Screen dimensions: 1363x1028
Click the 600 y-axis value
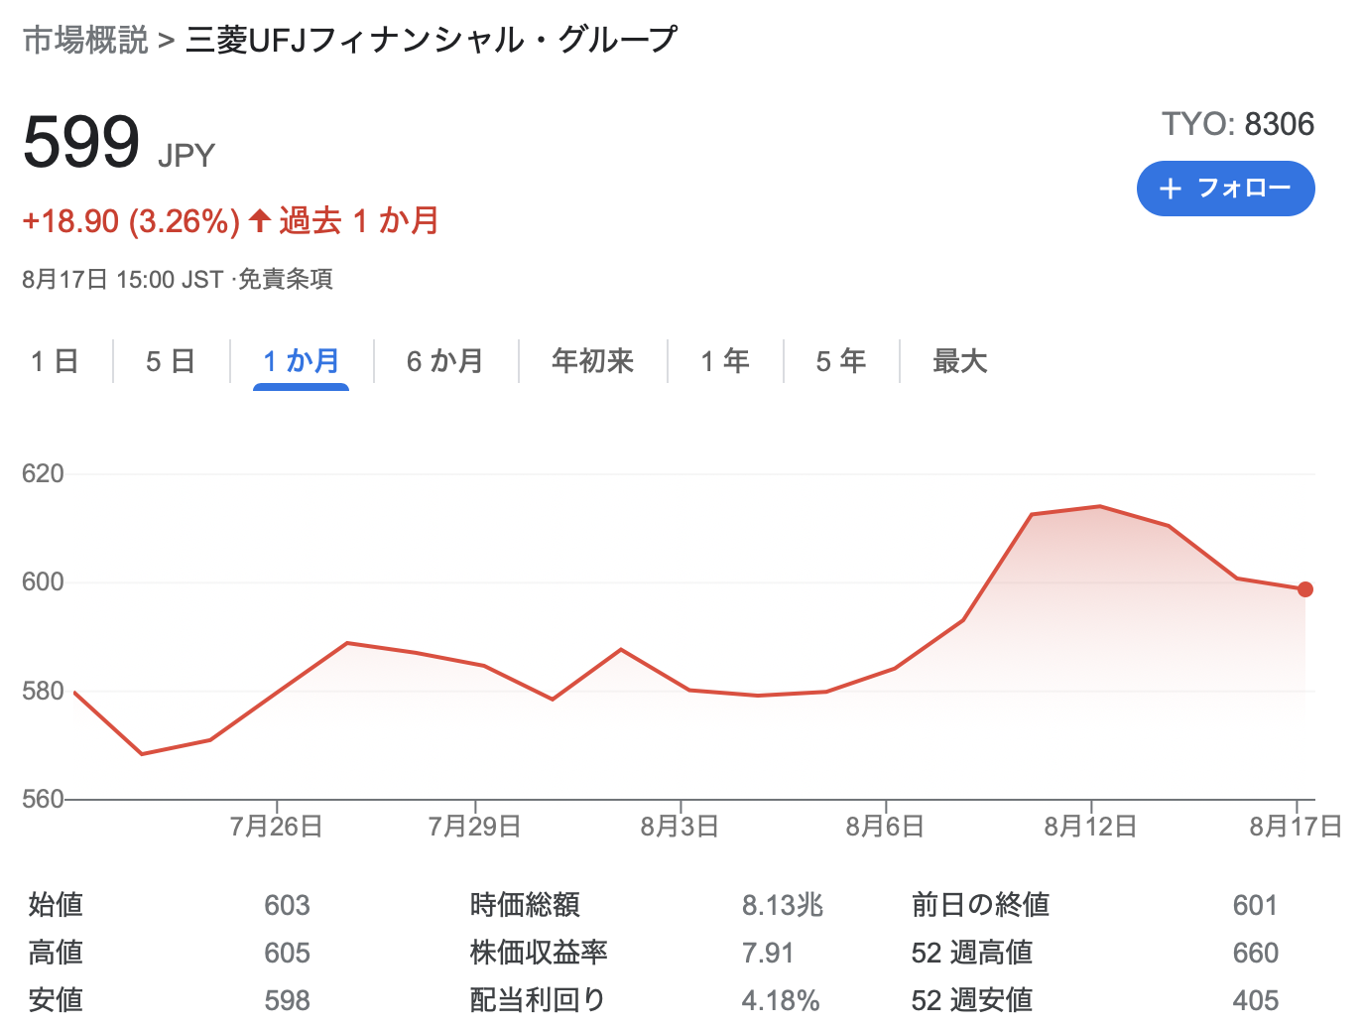click(43, 581)
